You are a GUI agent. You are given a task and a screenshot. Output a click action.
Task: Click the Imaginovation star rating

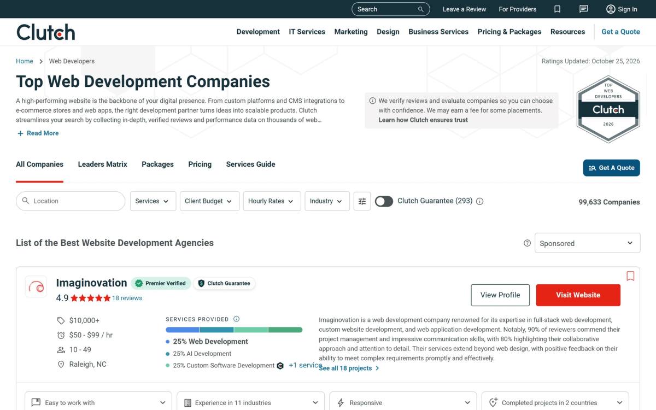tap(90, 298)
